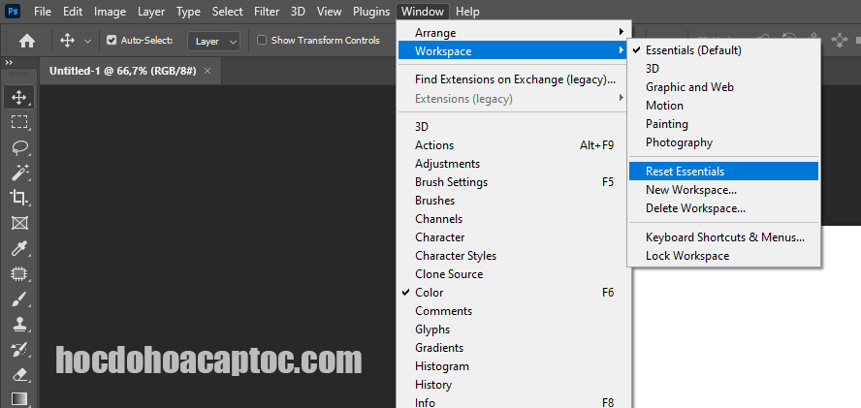Close the Untitled-1 document tab
Screen dimensions: 861x408
tap(207, 72)
